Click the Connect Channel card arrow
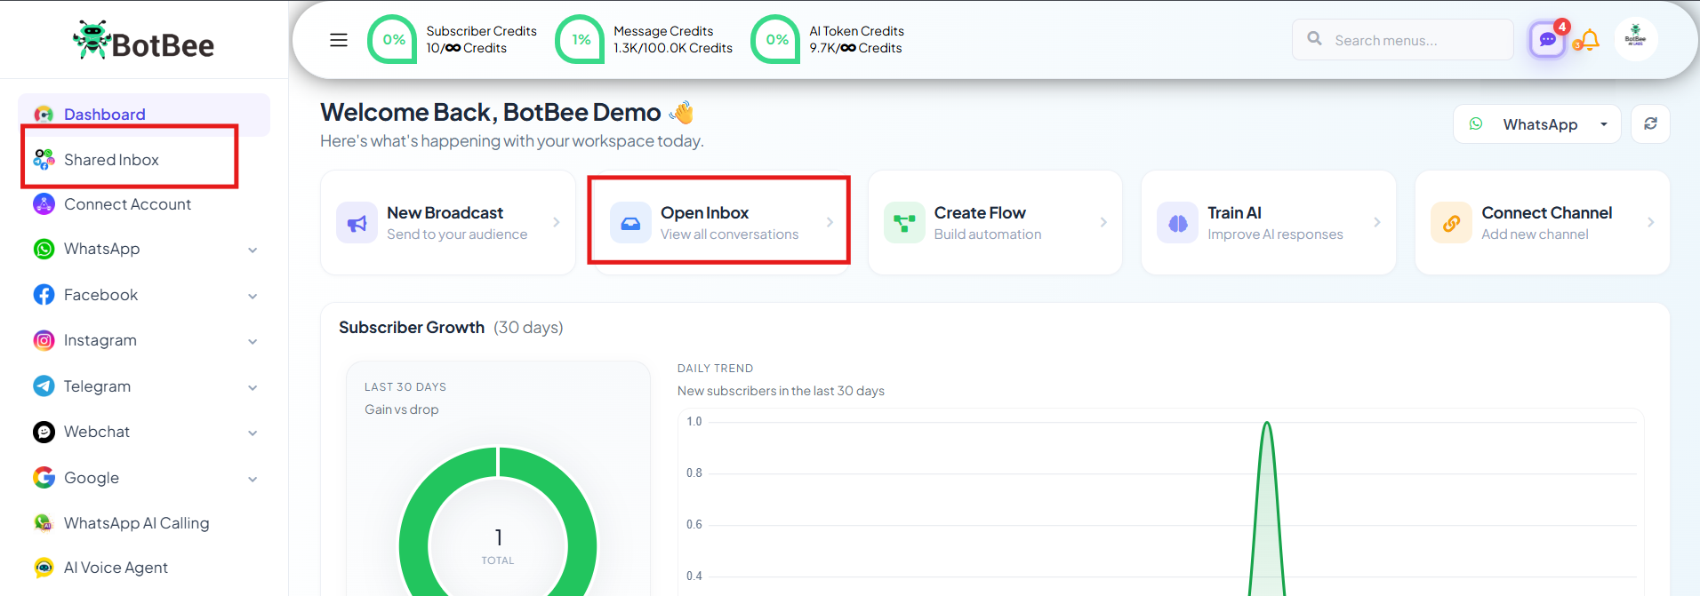This screenshot has width=1700, height=596. (x=1651, y=222)
